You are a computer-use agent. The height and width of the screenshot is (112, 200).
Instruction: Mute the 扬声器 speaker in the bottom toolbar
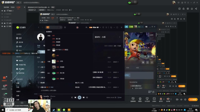[168, 99]
